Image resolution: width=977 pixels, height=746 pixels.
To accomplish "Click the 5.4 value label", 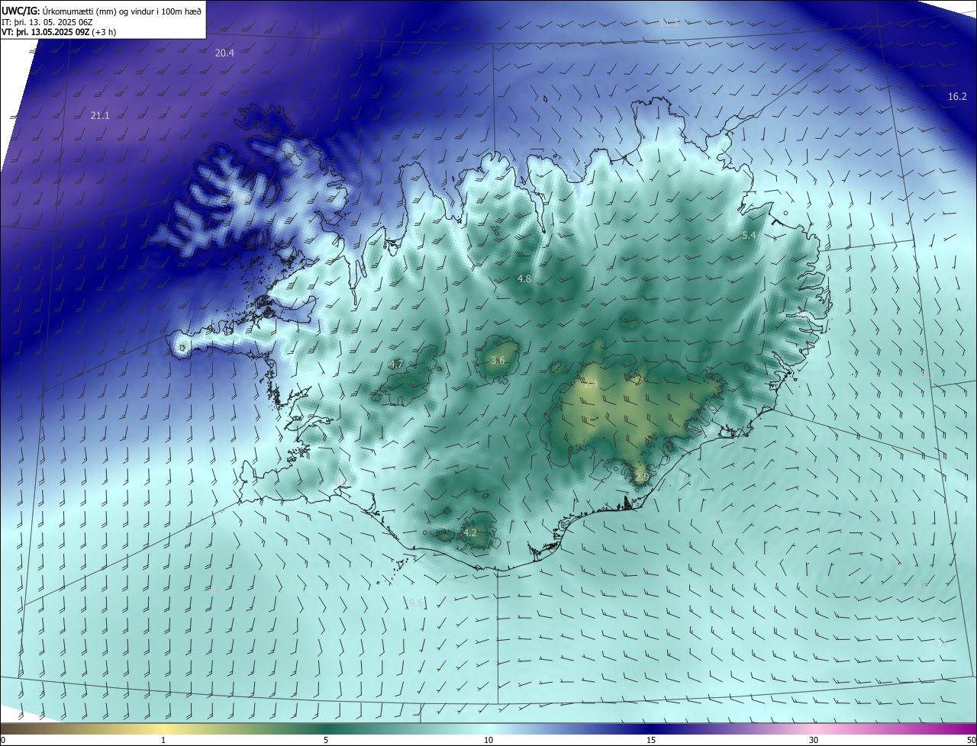I will [749, 236].
